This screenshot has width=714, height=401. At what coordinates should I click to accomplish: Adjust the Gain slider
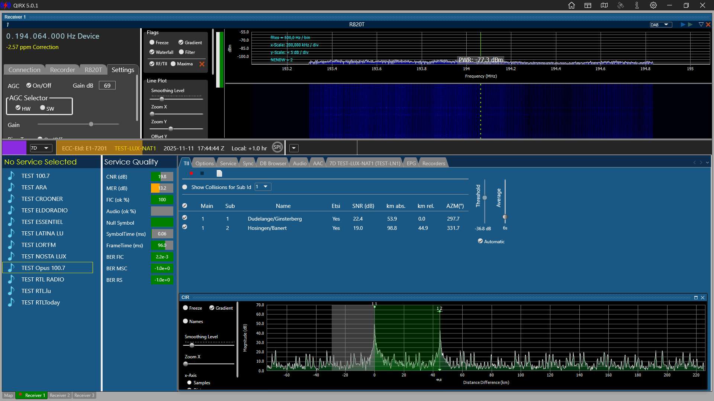[x=91, y=124]
